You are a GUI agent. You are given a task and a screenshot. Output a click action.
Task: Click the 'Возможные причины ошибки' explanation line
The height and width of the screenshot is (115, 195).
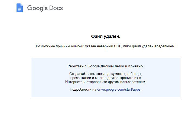[x=106, y=46]
